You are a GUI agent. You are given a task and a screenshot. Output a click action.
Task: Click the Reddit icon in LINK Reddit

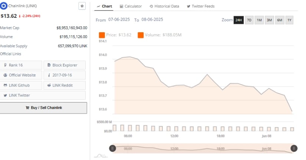(49, 85)
